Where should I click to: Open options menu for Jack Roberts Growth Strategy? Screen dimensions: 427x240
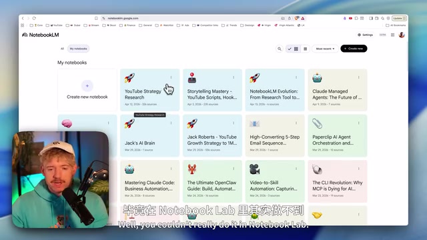234,123
